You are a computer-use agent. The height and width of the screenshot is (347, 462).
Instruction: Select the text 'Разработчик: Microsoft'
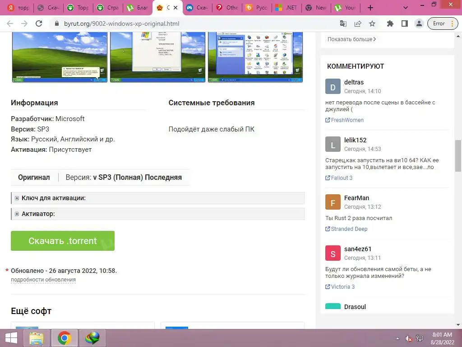point(48,119)
